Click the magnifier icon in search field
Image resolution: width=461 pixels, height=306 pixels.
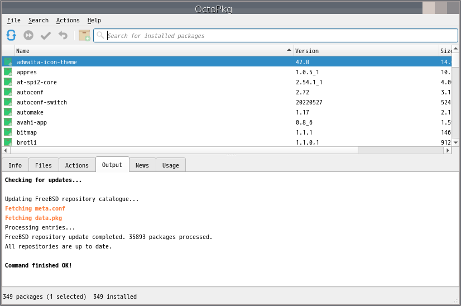(100, 36)
